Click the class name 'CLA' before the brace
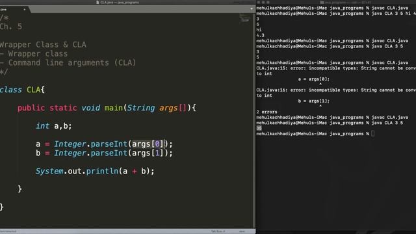 click(x=33, y=90)
